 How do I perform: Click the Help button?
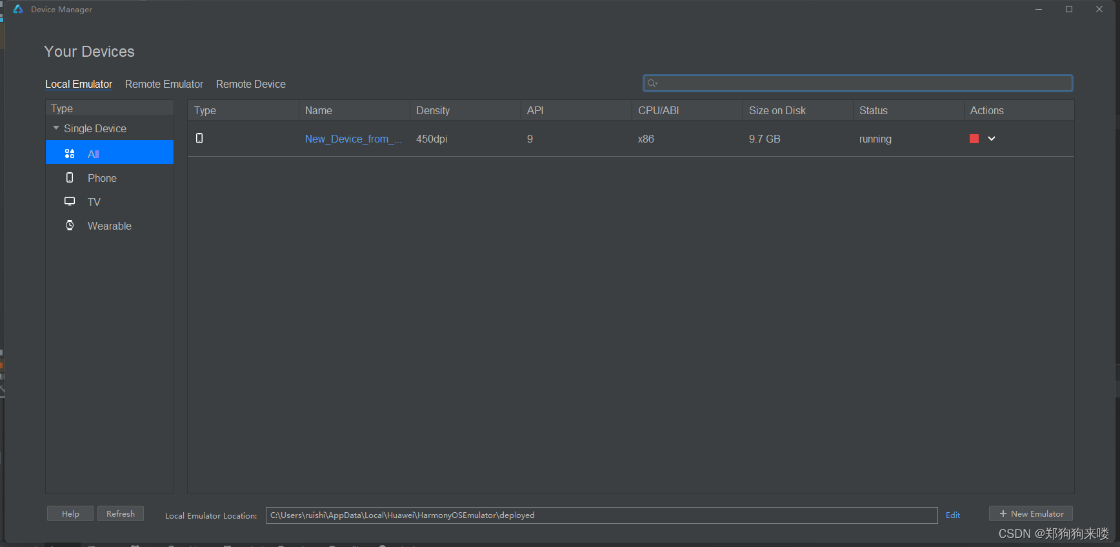[x=70, y=513]
